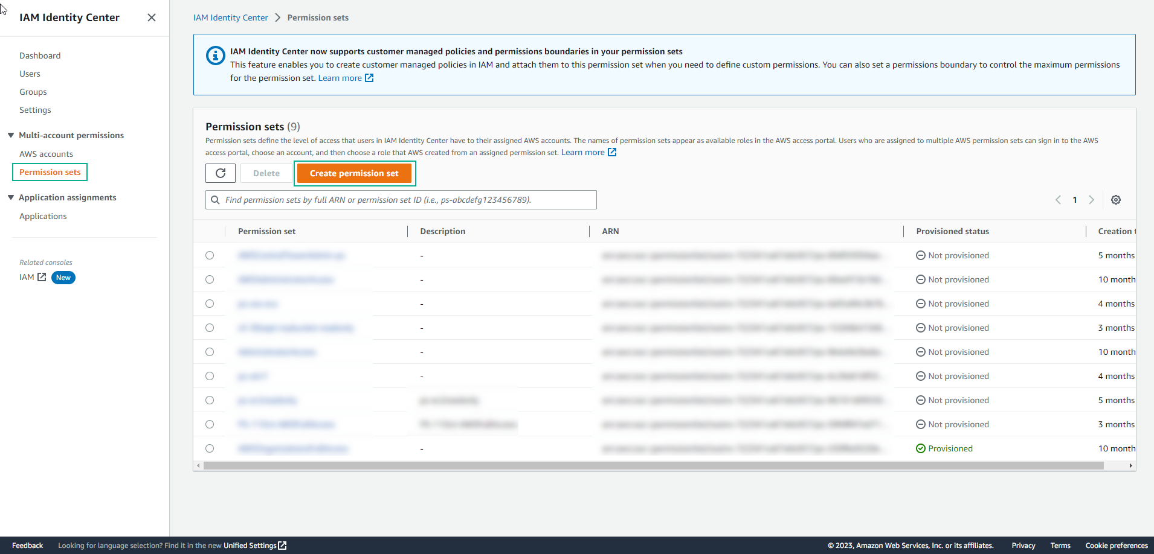Go to previous page arrow
This screenshot has height=554, width=1154.
[x=1058, y=200]
